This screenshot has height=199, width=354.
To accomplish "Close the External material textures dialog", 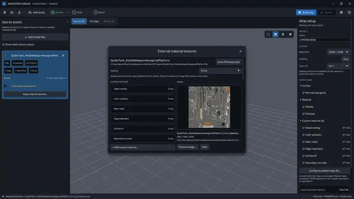I will pos(240,51).
